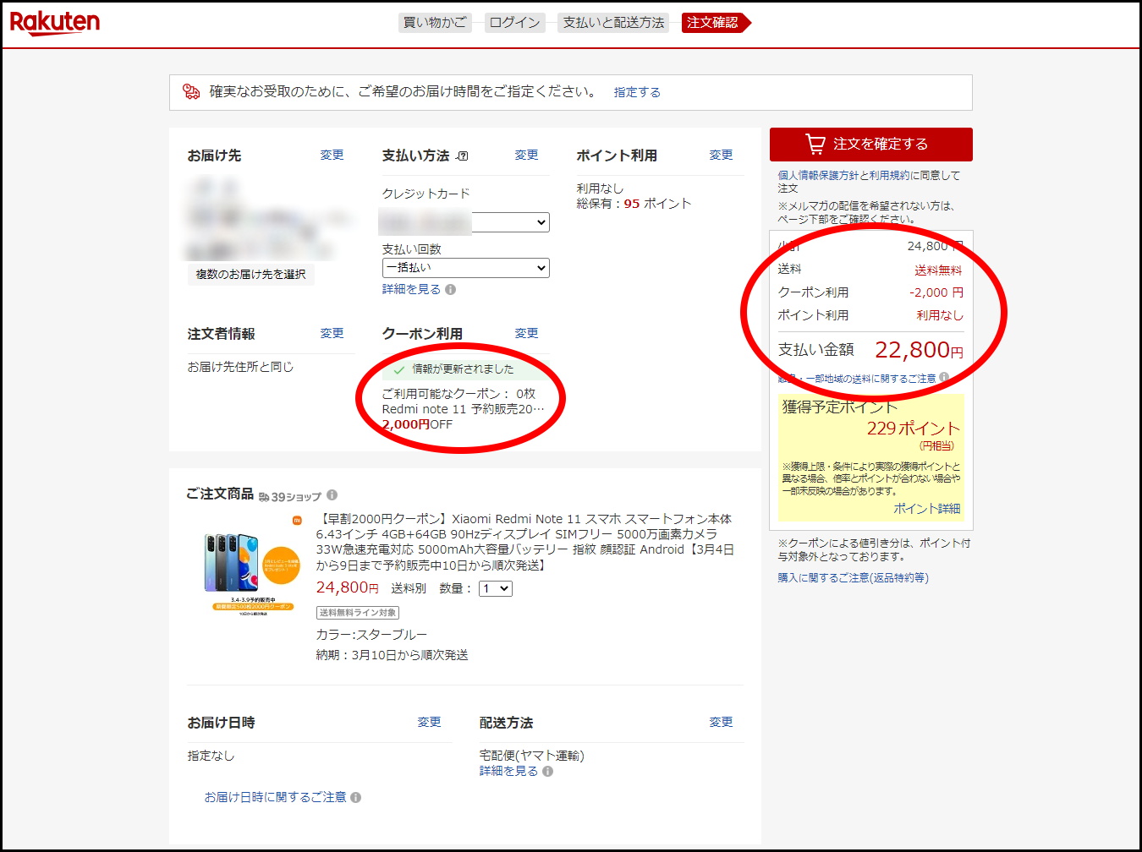Select the 買い物かご step
1142x852 pixels.
pos(435,23)
